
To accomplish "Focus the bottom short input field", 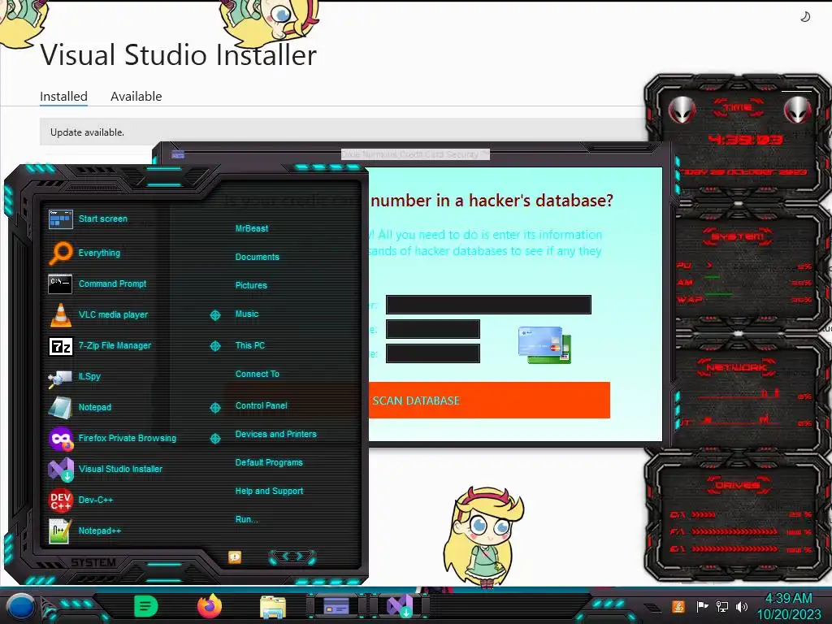I will click(432, 353).
